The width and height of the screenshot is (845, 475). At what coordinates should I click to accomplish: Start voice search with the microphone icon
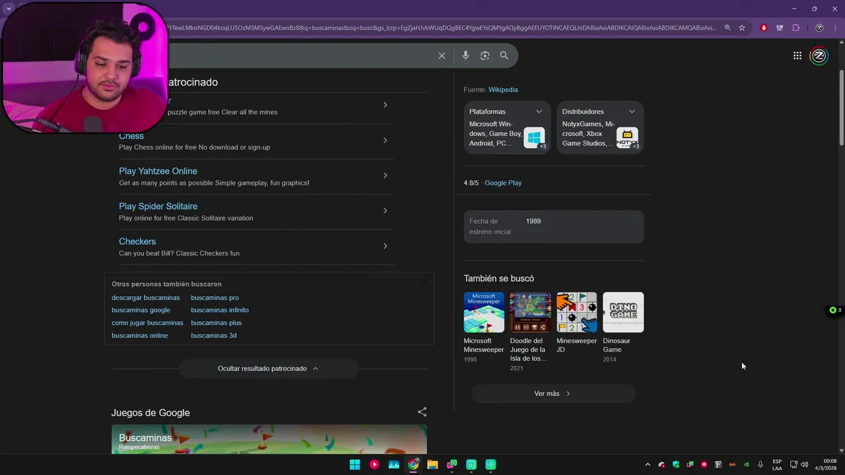(x=465, y=55)
